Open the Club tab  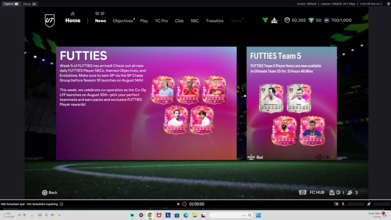click(x=179, y=21)
